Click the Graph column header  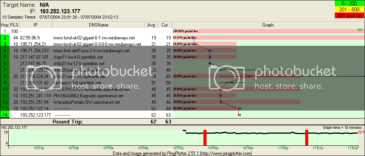[268, 25]
